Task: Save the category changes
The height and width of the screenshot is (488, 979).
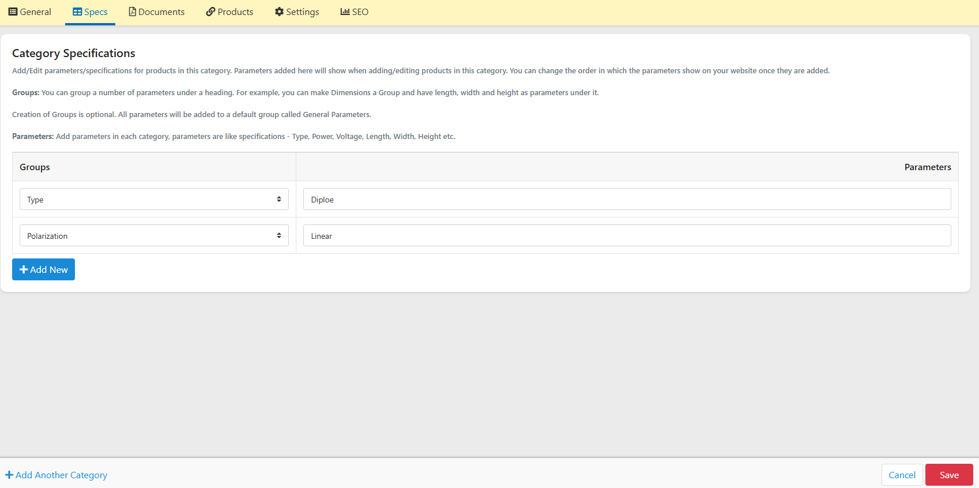Action: click(x=949, y=475)
